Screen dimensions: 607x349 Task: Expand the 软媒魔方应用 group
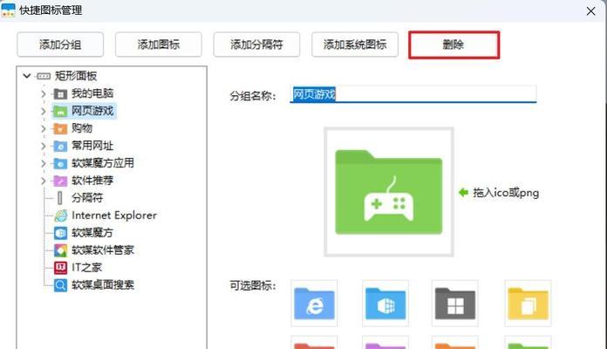click(x=44, y=163)
